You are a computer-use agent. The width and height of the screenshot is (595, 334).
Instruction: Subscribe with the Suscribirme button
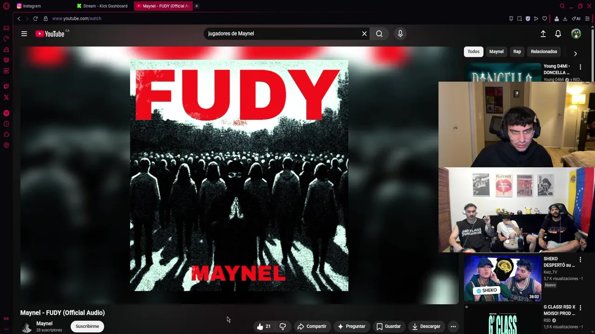[x=87, y=327]
